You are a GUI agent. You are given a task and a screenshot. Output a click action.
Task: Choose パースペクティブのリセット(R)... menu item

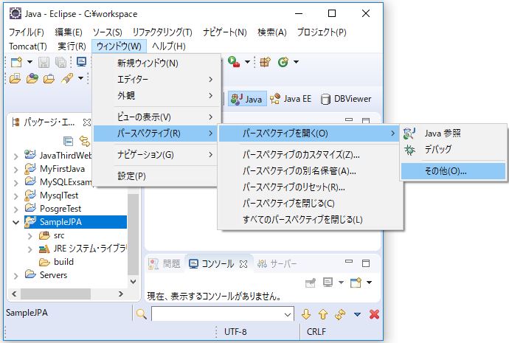point(294,187)
